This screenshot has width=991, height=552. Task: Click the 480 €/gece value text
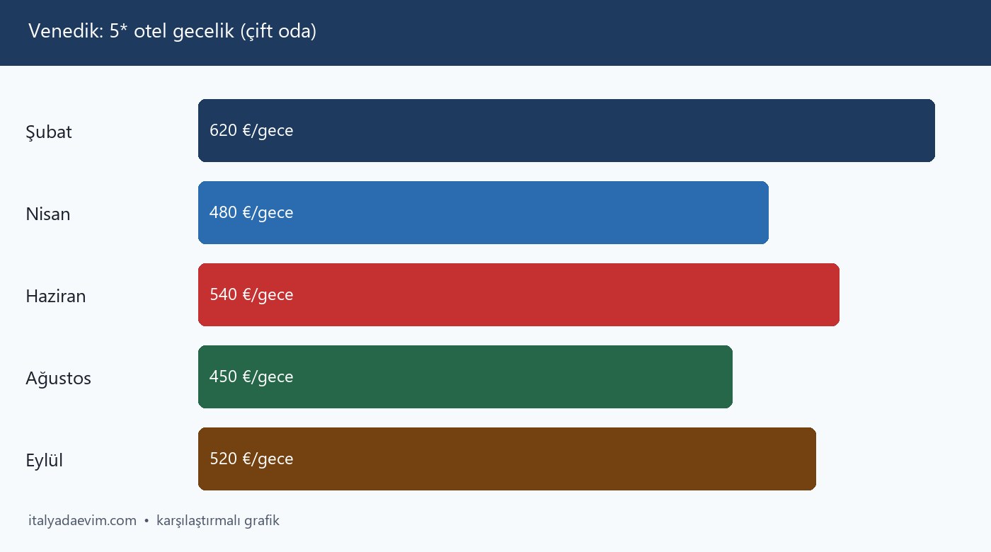pyautogui.click(x=251, y=212)
